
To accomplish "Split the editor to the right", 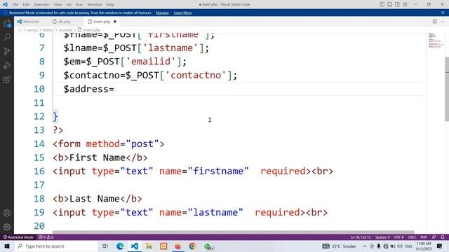I will pos(435,22).
